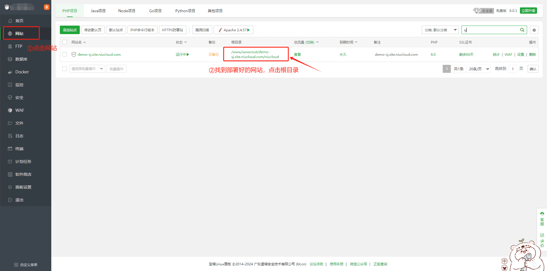Open the site root directory path link
This screenshot has height=271, width=547.
[x=255, y=54]
